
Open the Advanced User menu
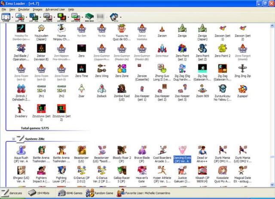tap(55, 9)
